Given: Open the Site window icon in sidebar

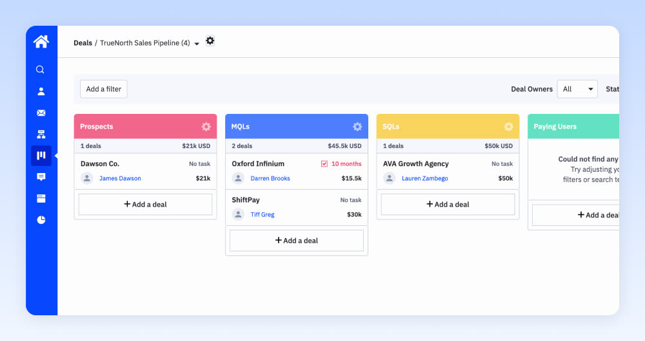Looking at the screenshot, I should (41, 199).
